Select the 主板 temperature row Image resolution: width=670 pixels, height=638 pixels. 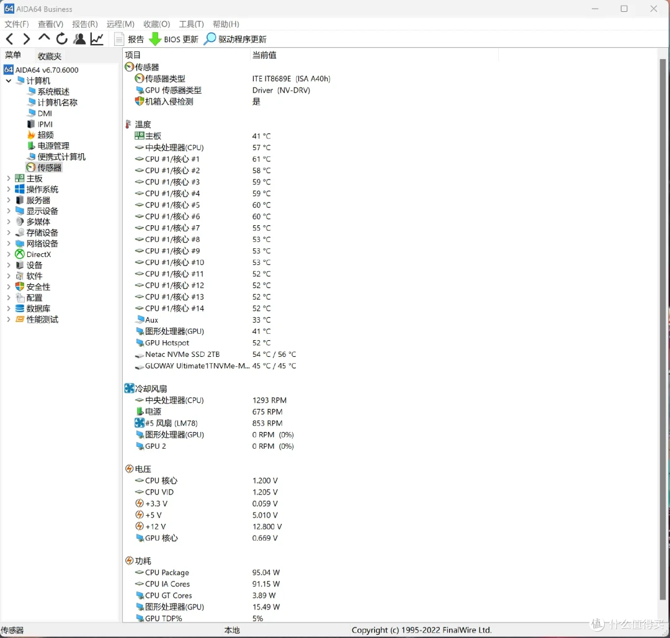coord(202,136)
